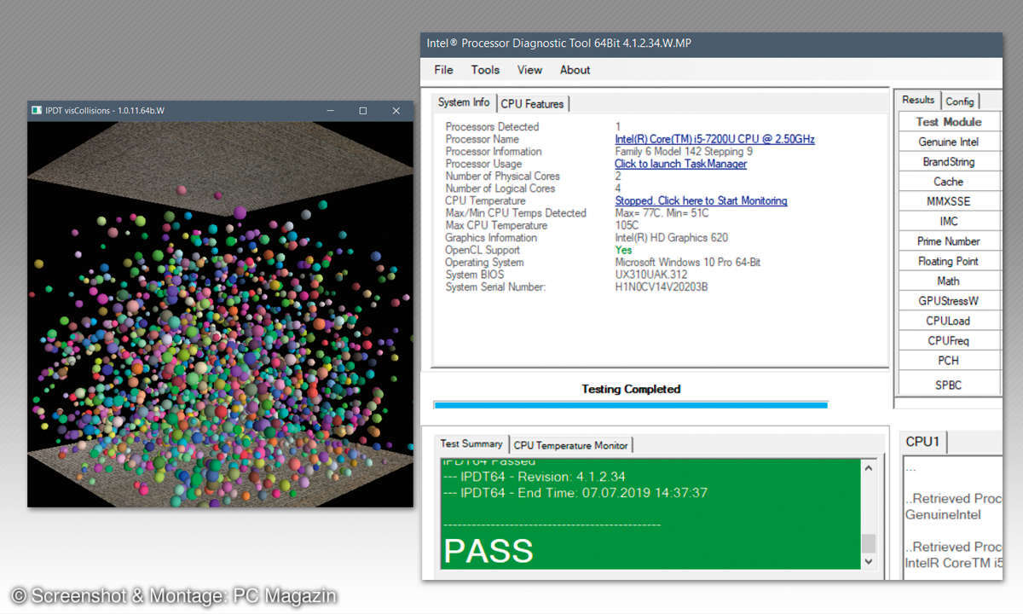Select the Test Summary tab
The image size is (1023, 614).
pyautogui.click(x=471, y=443)
